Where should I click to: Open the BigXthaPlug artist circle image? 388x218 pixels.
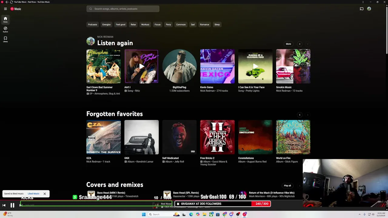[179, 66]
